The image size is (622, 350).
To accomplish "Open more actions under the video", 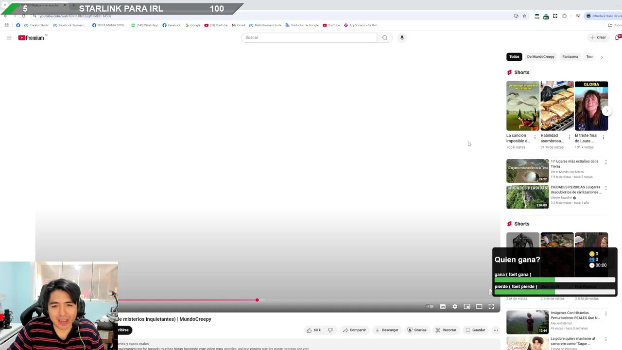I will 496,330.
